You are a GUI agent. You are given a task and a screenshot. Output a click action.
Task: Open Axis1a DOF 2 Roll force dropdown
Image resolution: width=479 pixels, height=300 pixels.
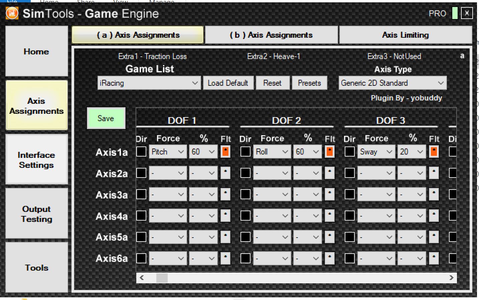click(x=272, y=152)
